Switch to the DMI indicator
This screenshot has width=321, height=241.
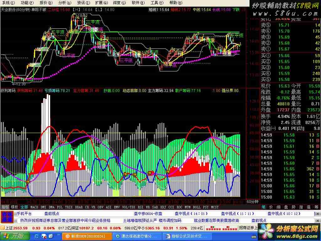[43, 207]
